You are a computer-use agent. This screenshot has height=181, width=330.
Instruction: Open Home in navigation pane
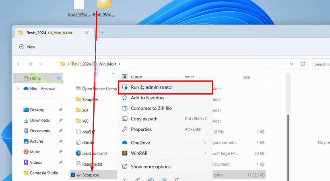[35, 78]
